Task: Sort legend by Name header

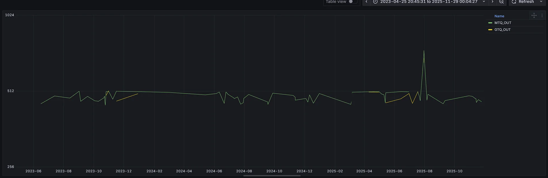Action: tap(499, 16)
